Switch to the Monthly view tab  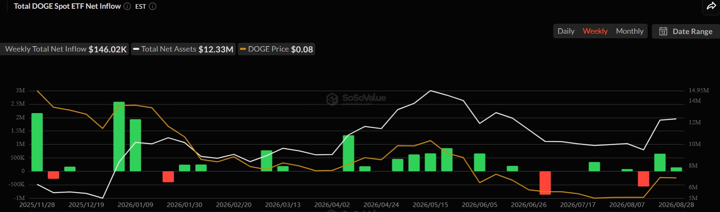pos(629,31)
